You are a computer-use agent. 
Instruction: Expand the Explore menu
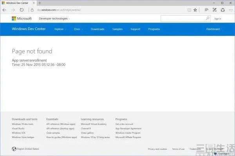point(60,29)
